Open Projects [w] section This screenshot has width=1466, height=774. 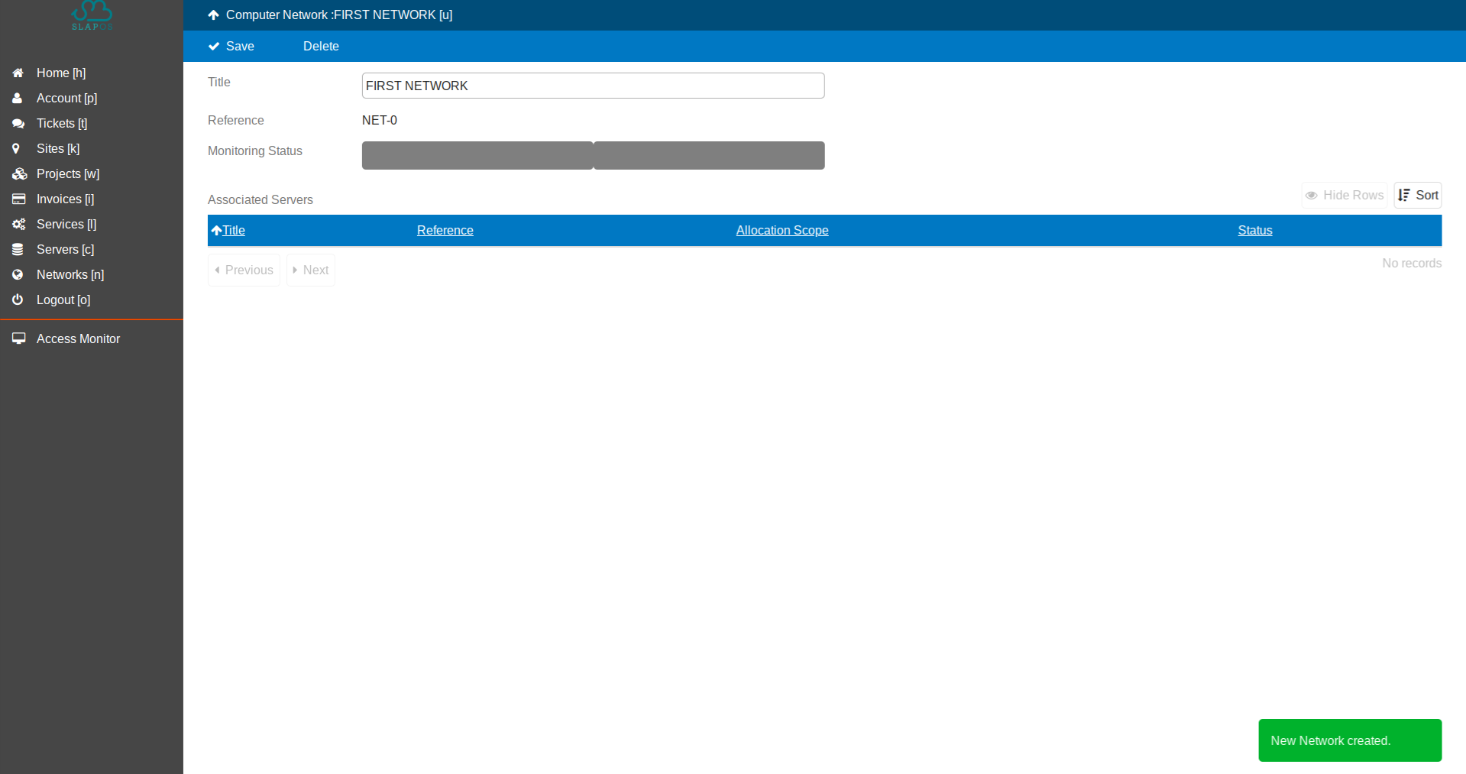(x=68, y=174)
